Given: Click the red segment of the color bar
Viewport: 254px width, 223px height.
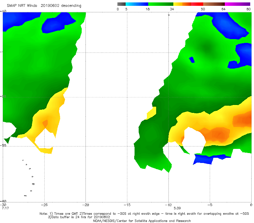Looking at the screenshot, I should [197, 4].
